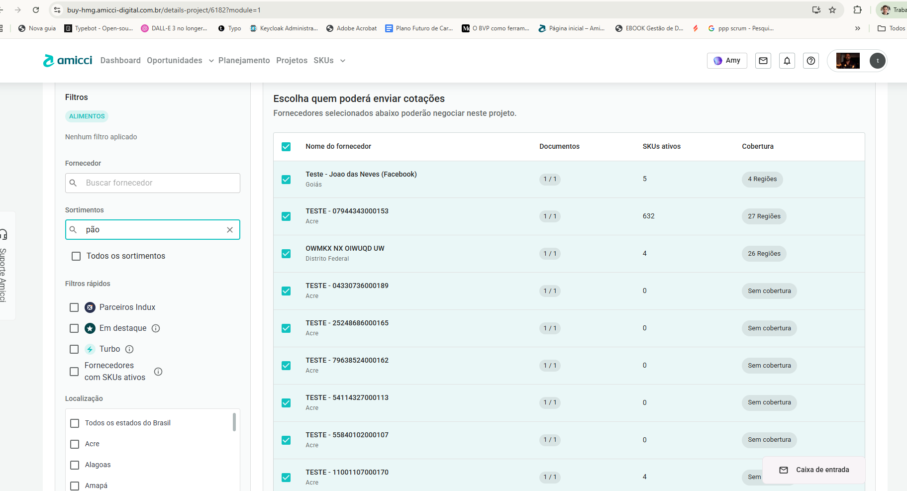The height and width of the screenshot is (491, 907).
Task: Open the Amy assistant button
Action: point(726,61)
